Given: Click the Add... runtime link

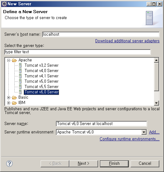Looking at the screenshot, I should 154,132.
